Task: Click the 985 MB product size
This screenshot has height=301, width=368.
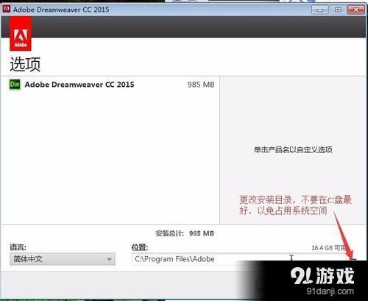Action: coord(201,85)
